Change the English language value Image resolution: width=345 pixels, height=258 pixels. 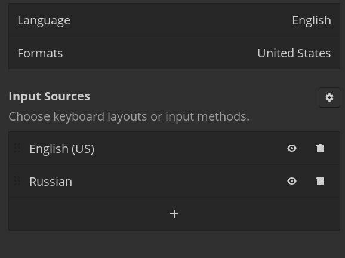pyautogui.click(x=312, y=20)
